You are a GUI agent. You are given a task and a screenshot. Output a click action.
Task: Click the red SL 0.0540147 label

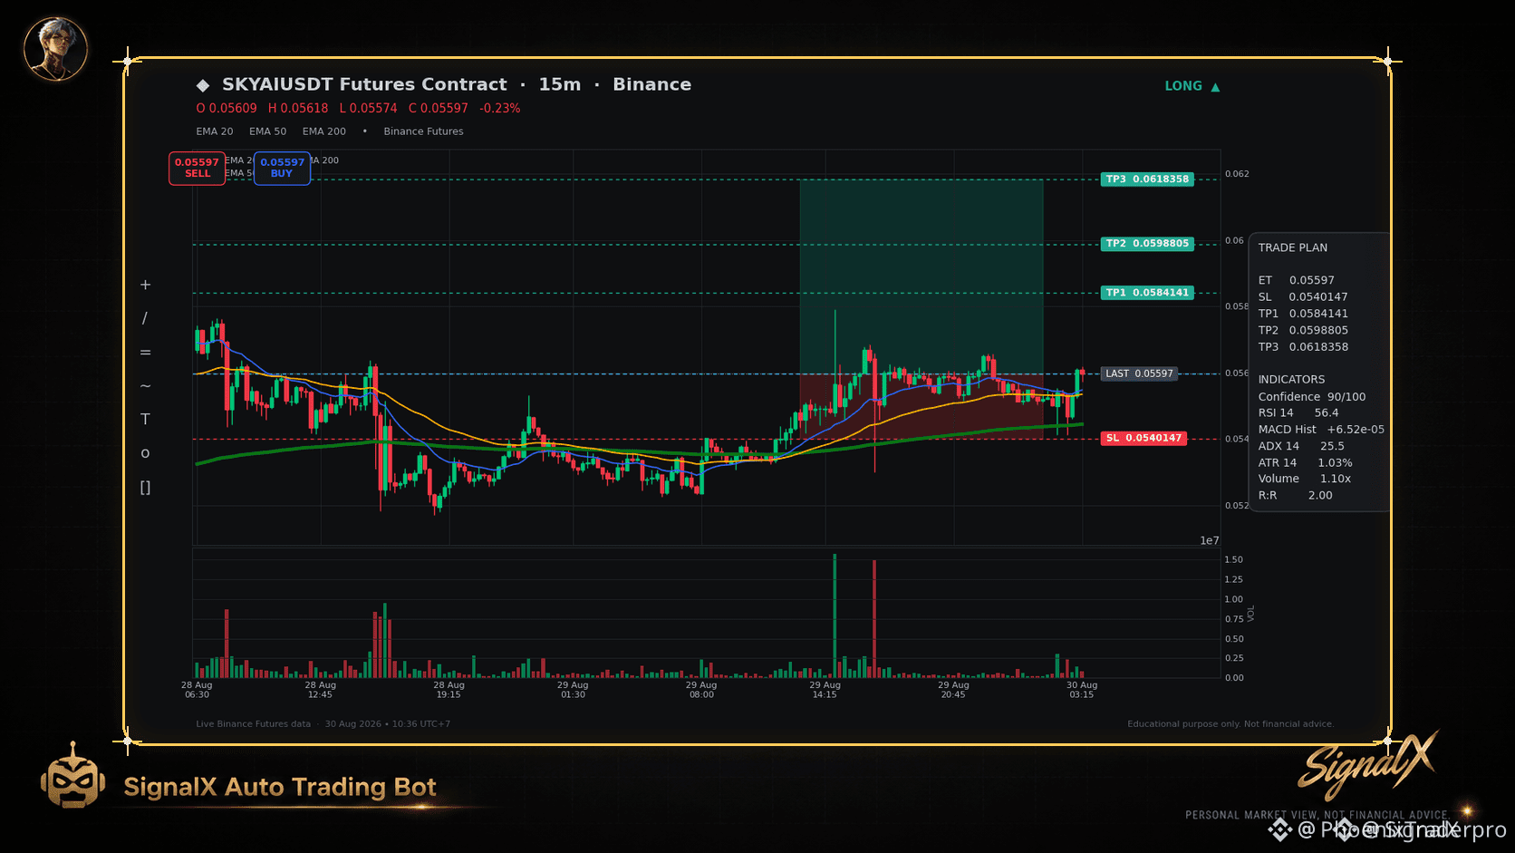coord(1144,439)
